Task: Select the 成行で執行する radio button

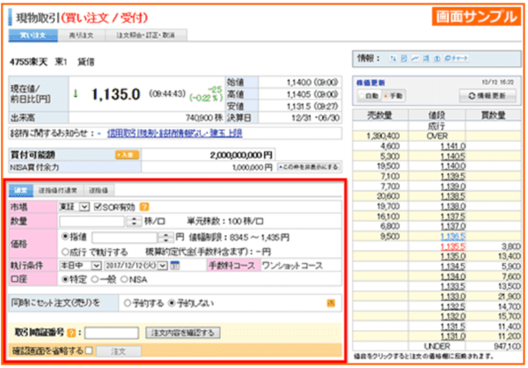Action: (x=66, y=250)
